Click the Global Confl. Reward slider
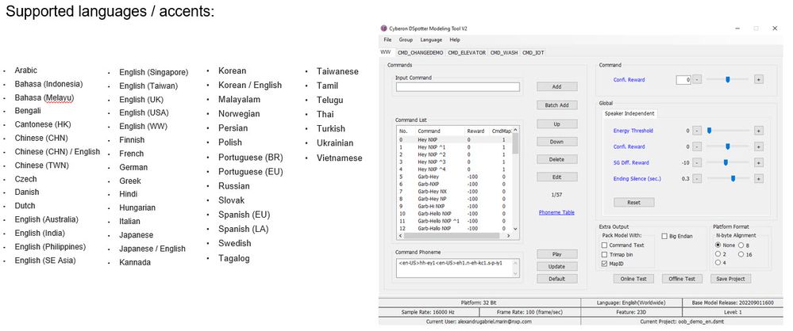 click(728, 146)
